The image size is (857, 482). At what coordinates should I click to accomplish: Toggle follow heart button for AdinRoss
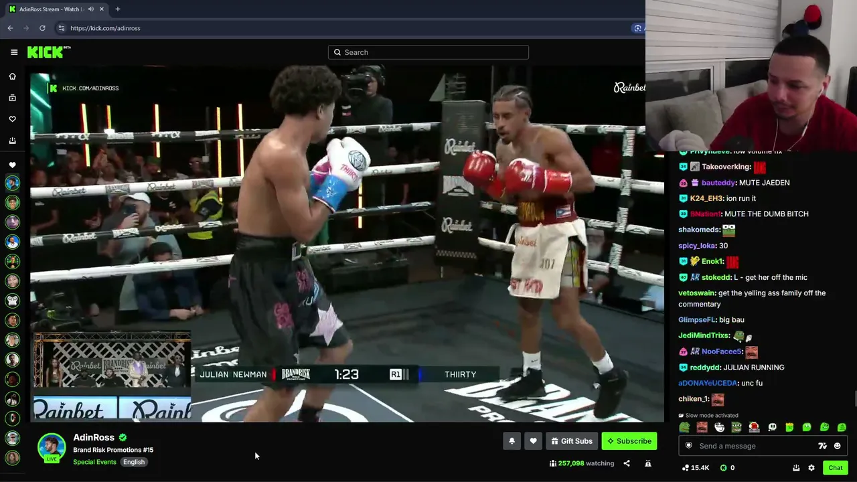[533, 441]
